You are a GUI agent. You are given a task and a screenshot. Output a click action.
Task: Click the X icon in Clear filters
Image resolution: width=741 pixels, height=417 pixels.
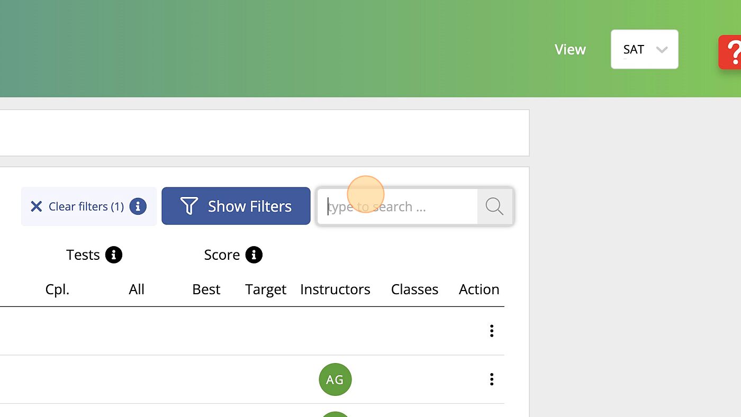coord(36,206)
